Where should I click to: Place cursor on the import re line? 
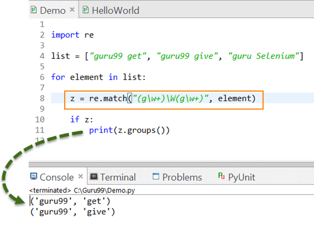72,35
